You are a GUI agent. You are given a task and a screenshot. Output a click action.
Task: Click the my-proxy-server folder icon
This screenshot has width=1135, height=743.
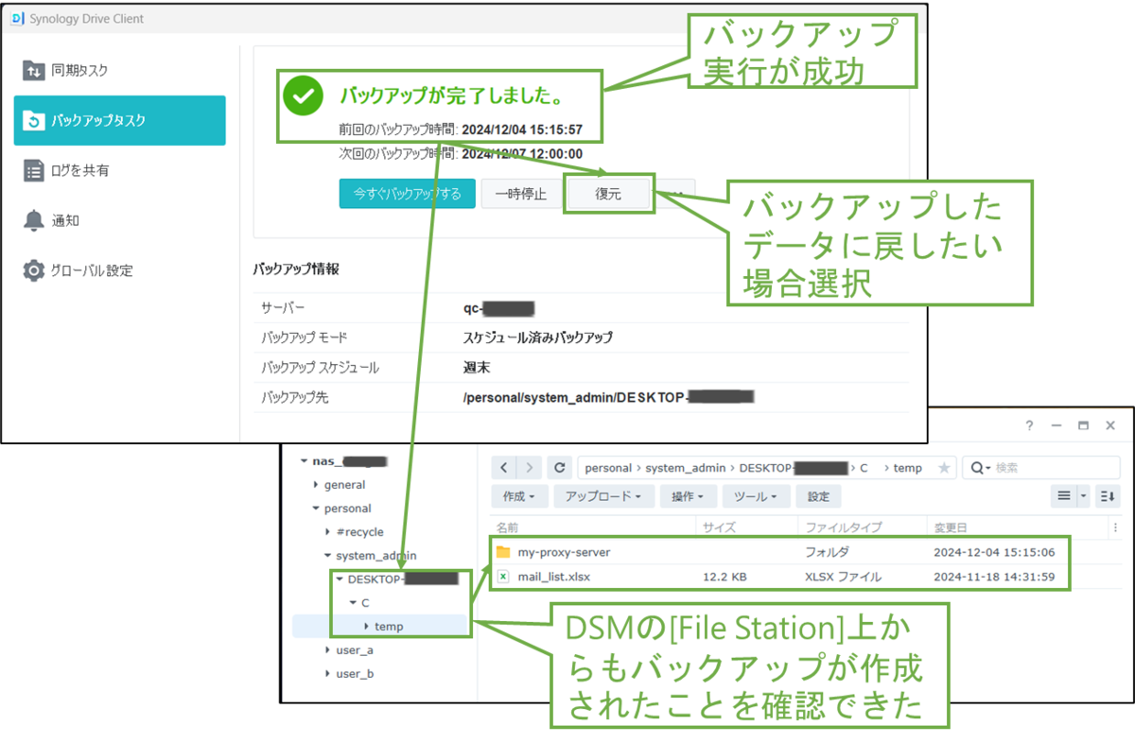[503, 552]
